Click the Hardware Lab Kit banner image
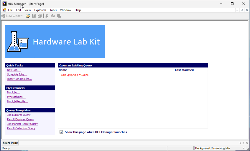The image size is (250, 151). tap(55, 41)
